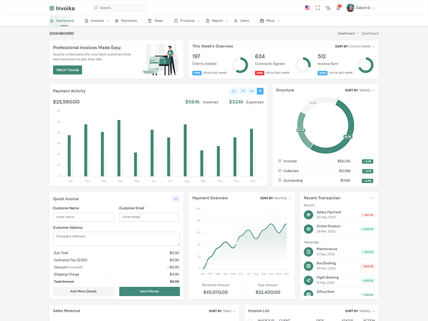Image resolution: width=428 pixels, height=321 pixels.
Task: Open the Payments menu item
Action: (x=126, y=21)
